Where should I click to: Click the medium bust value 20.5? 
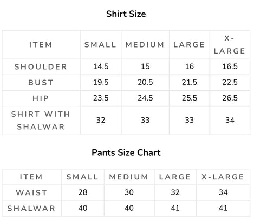pyautogui.click(x=145, y=83)
